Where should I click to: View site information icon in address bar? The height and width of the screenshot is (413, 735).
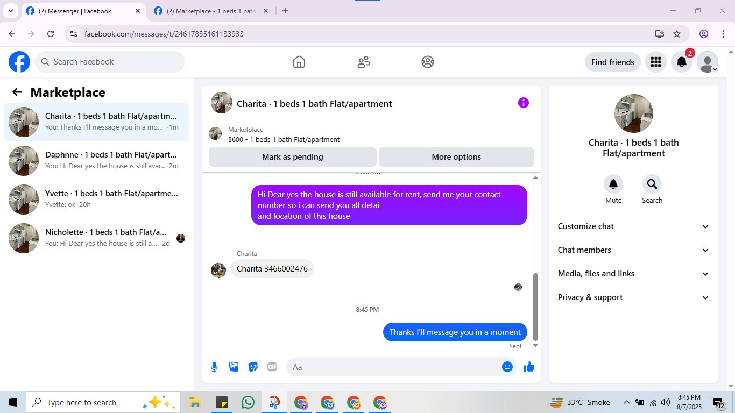(74, 34)
